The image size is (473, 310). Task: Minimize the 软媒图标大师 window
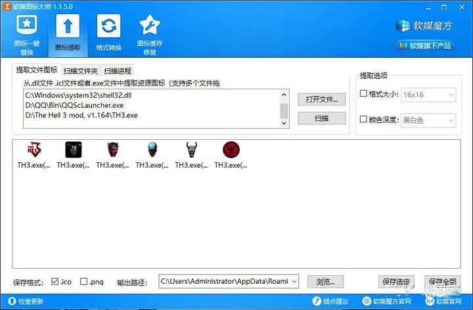[x=428, y=7]
